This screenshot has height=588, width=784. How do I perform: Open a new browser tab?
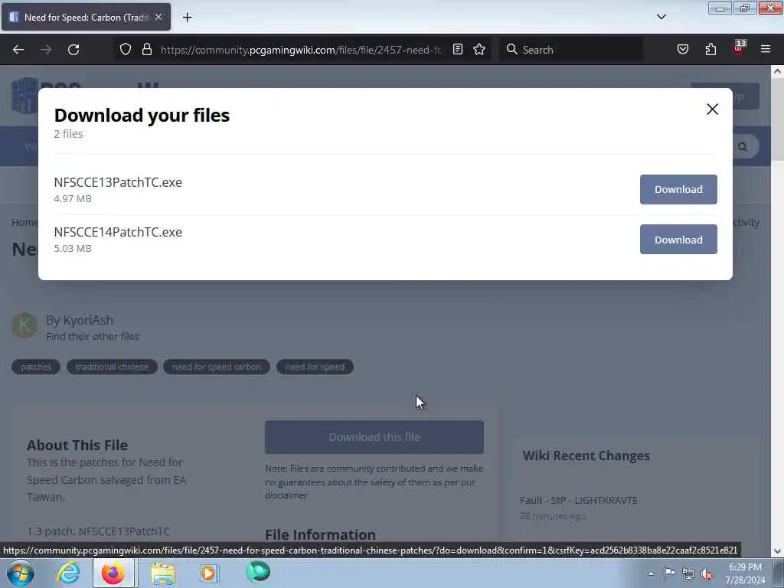tap(187, 18)
